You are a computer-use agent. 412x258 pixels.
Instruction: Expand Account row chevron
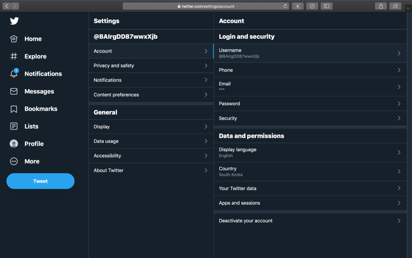(206, 51)
